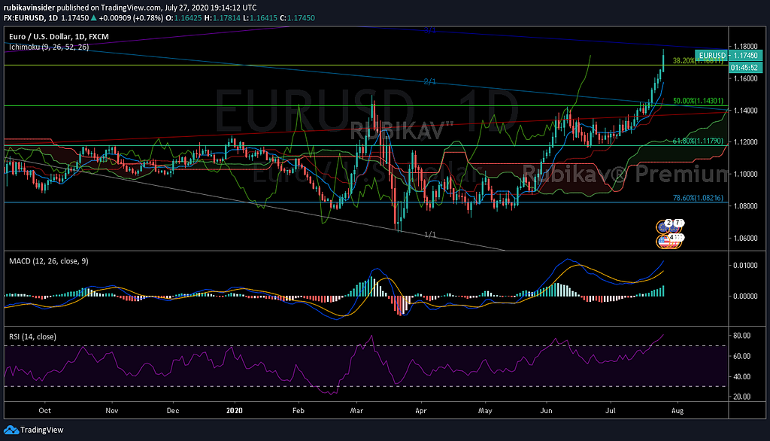Click 1.08000 on the price axis

click(x=746, y=206)
